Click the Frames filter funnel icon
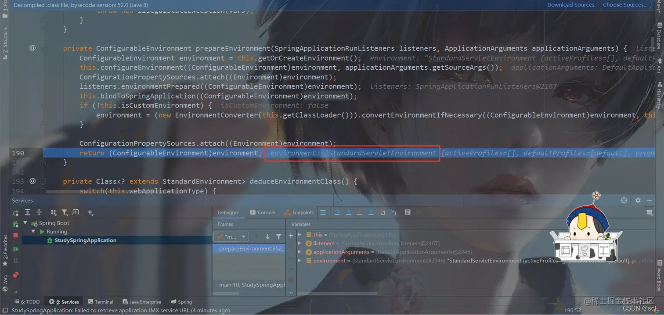The width and height of the screenshot is (664, 315). coord(278,236)
